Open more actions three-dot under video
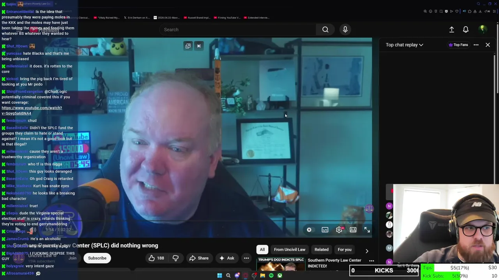Image resolution: width=499 pixels, height=280 pixels. point(246,258)
